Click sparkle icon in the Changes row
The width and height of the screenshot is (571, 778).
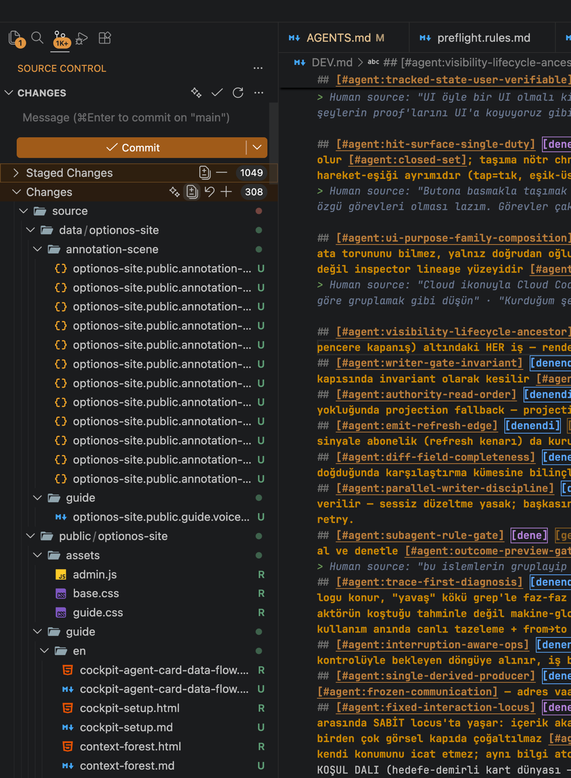[174, 192]
